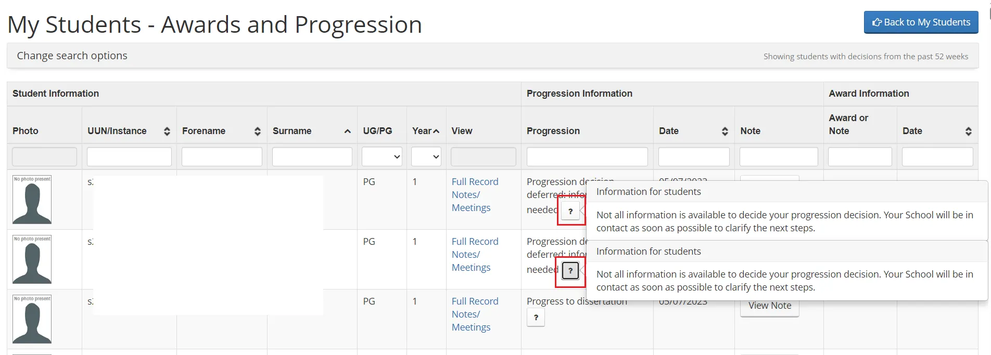991x355 pixels.
Task: Open the UG/PG filter dropdown
Action: tap(382, 156)
